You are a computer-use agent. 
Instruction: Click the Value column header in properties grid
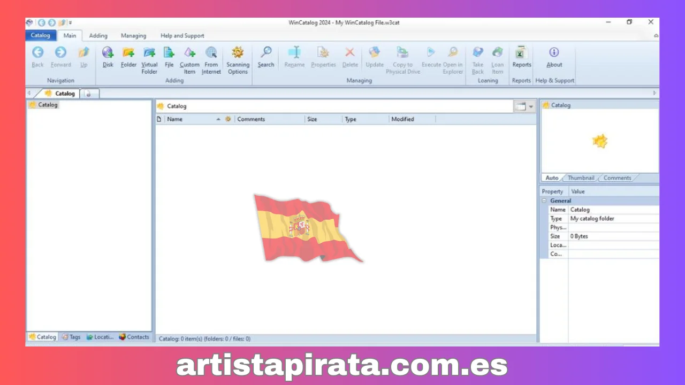tap(613, 191)
